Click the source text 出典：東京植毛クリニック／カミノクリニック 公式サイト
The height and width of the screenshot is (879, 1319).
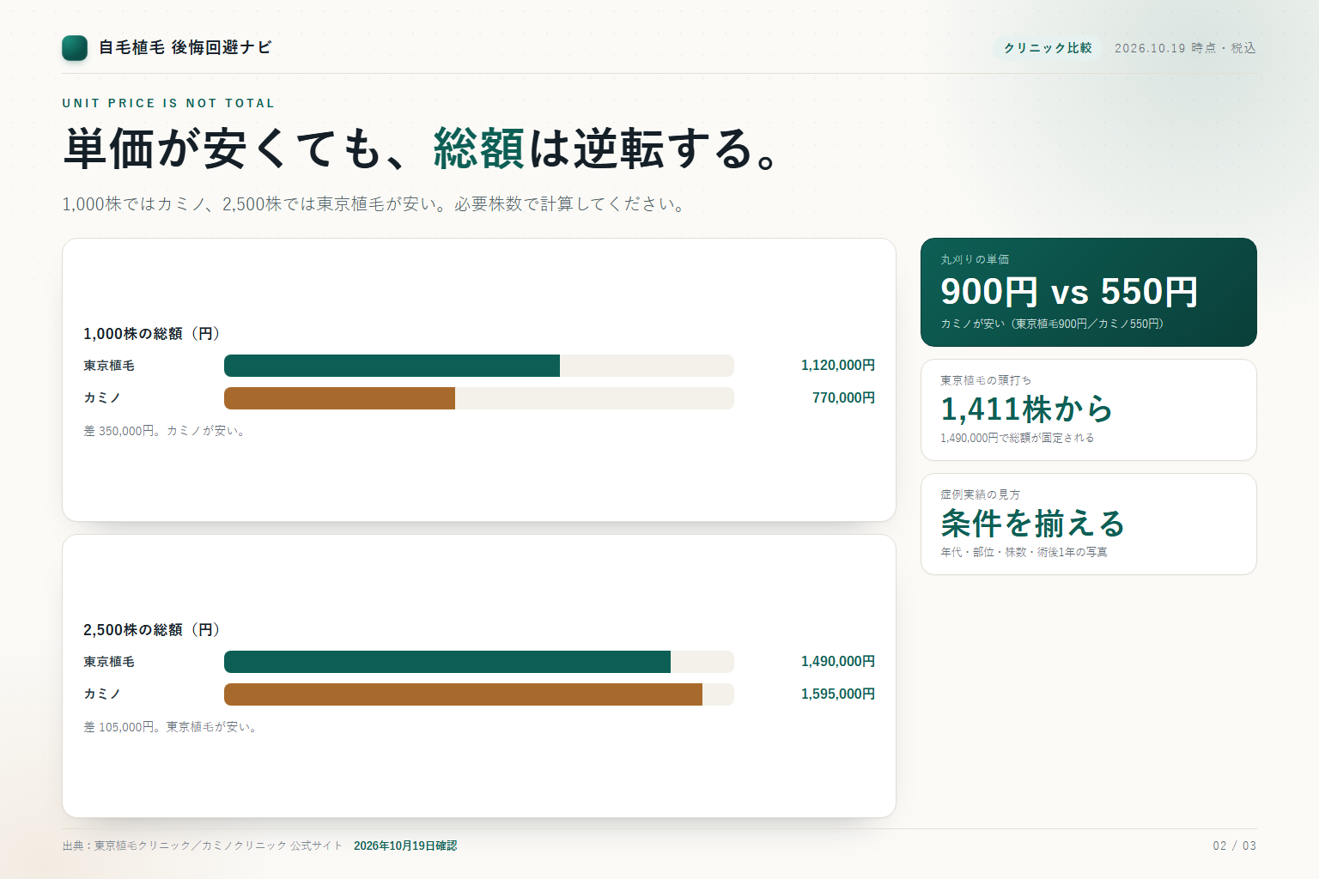click(203, 846)
